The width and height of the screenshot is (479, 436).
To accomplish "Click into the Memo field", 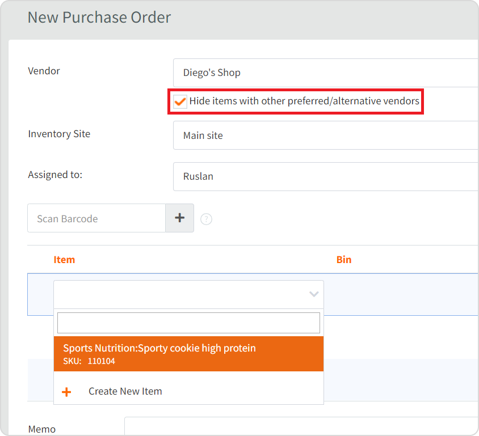I will point(301,426).
